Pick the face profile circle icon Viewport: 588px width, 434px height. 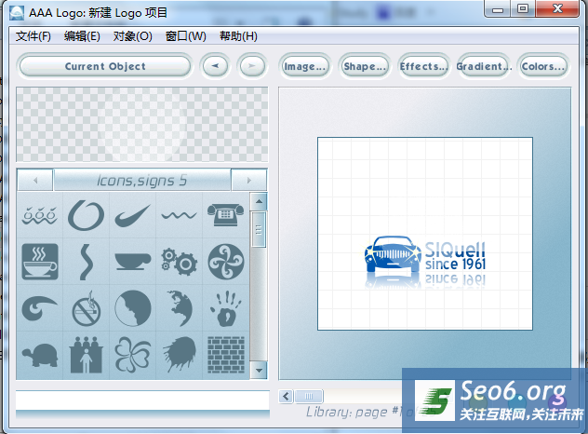click(x=133, y=308)
